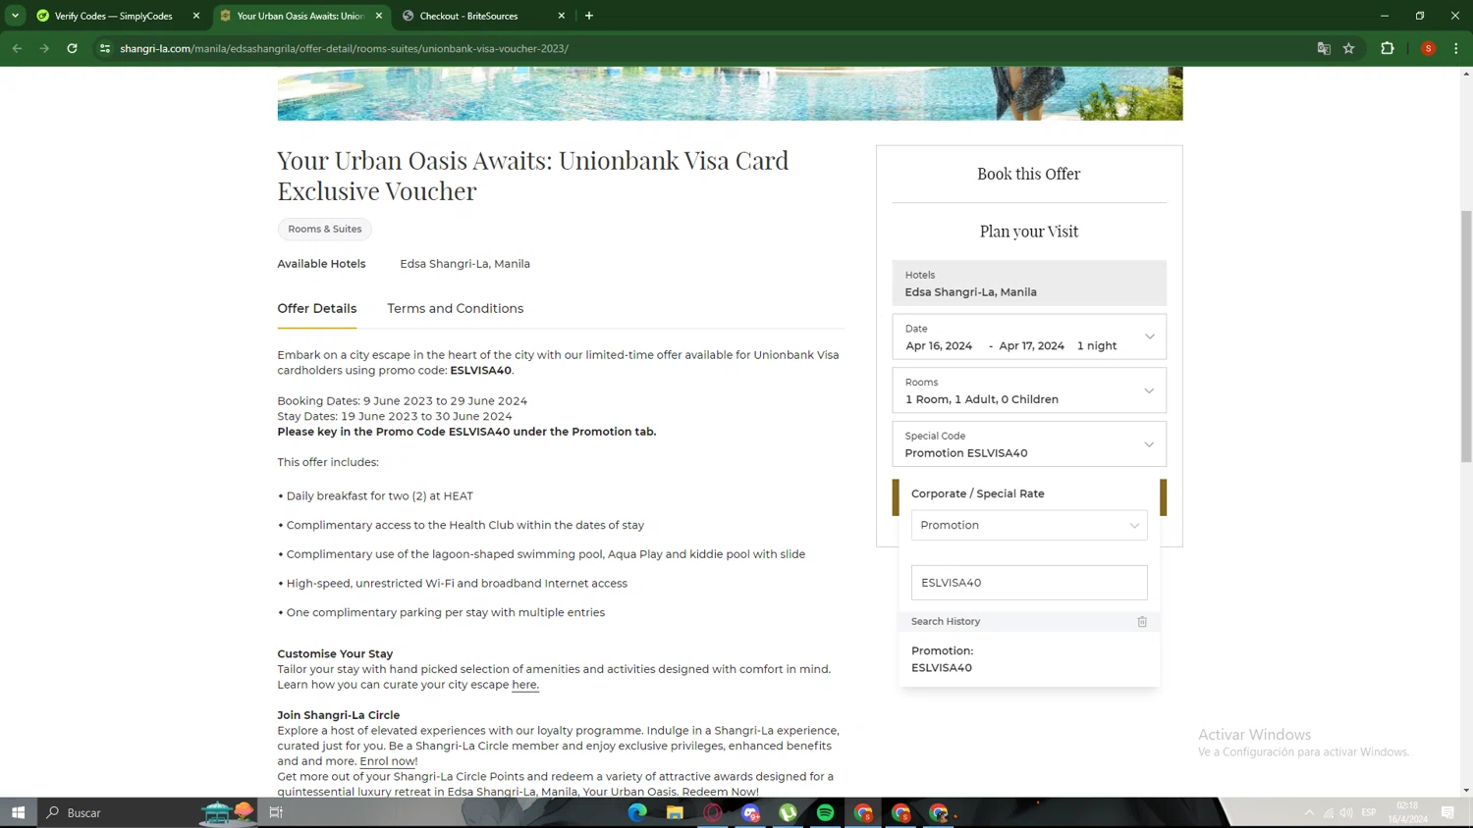This screenshot has width=1473, height=828.
Task: Open the Chrome profile avatar
Action: point(1428,48)
